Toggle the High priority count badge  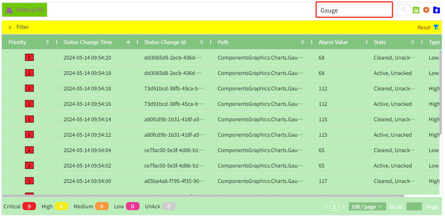tap(61, 206)
